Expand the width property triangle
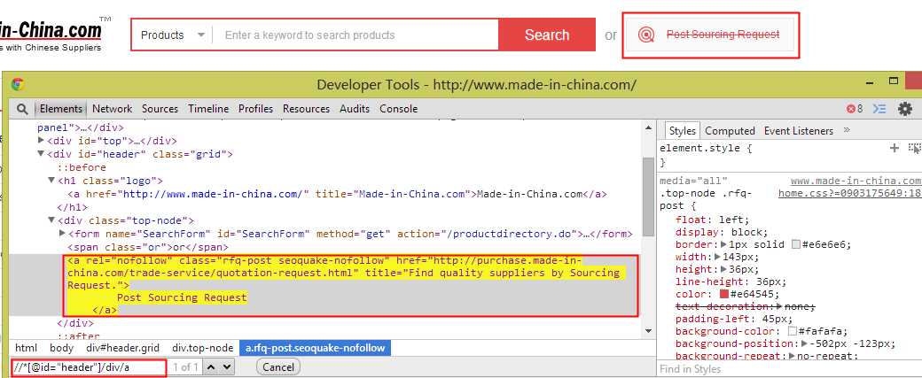Screen dimensions: 922x378 pos(719,257)
